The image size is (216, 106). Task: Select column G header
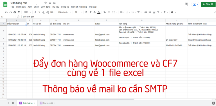tap(142, 20)
